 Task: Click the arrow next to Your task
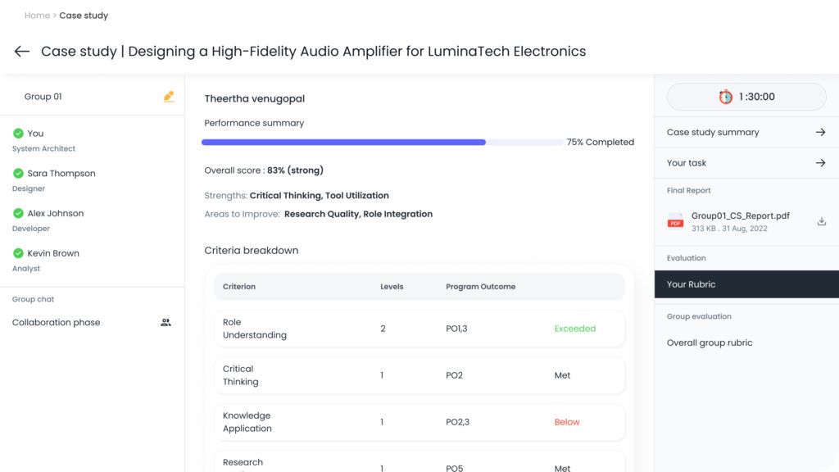click(820, 163)
